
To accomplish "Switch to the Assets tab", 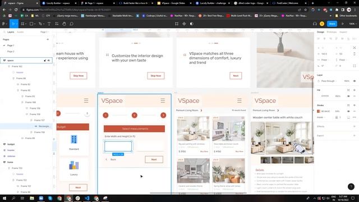I will pos(20,32).
